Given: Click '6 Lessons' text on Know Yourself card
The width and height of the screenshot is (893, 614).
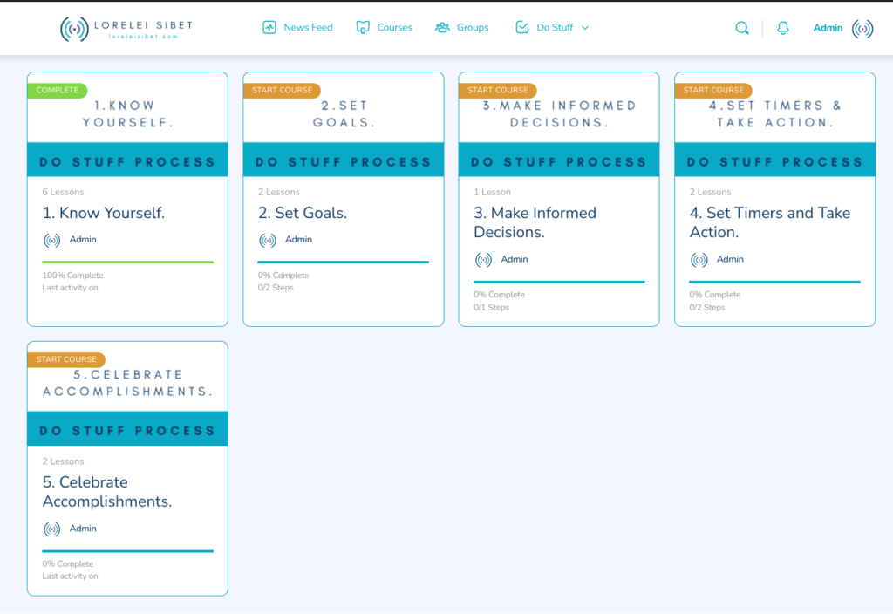Looking at the screenshot, I should click(x=63, y=193).
